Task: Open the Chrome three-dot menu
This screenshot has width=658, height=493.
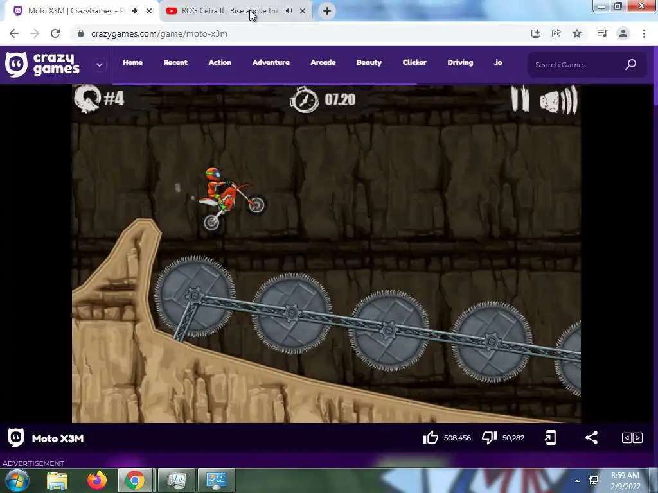Action: [644, 33]
